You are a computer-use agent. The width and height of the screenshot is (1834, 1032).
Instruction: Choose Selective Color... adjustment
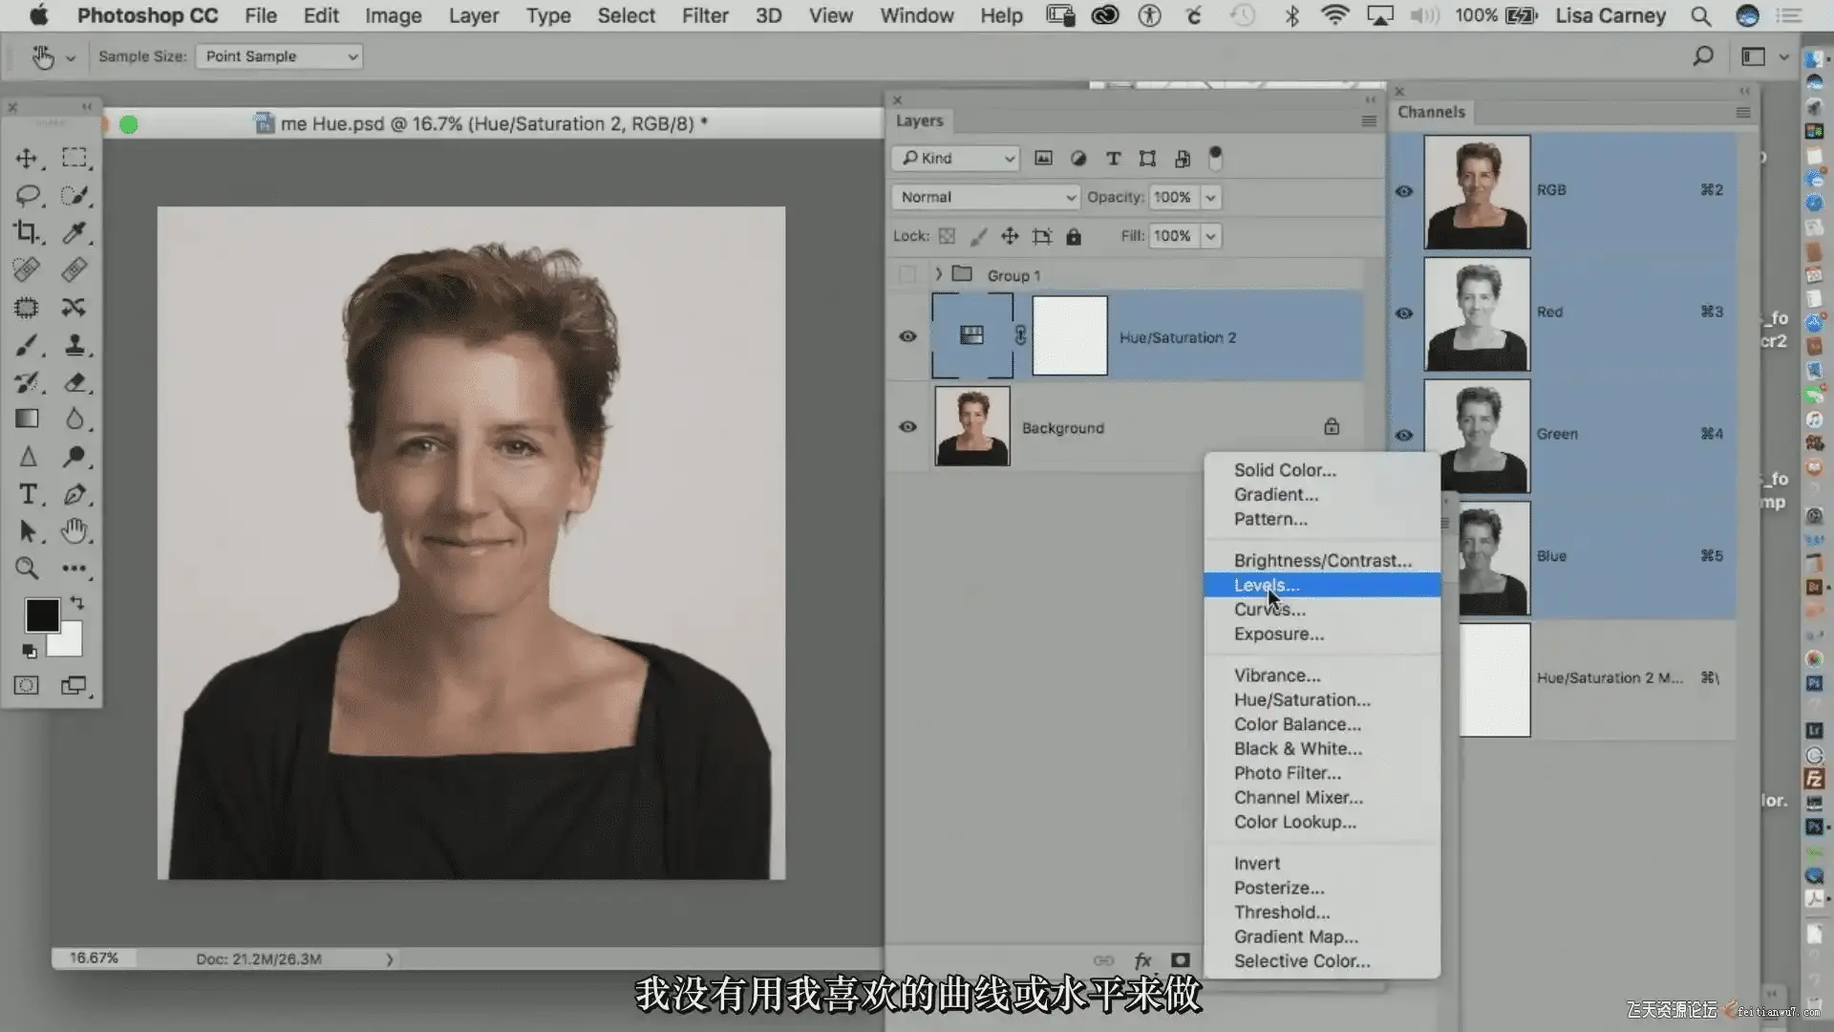pos(1301,961)
